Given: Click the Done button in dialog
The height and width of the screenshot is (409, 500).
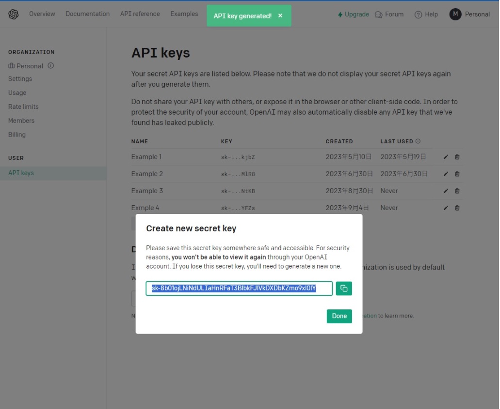Looking at the screenshot, I should [x=339, y=316].
